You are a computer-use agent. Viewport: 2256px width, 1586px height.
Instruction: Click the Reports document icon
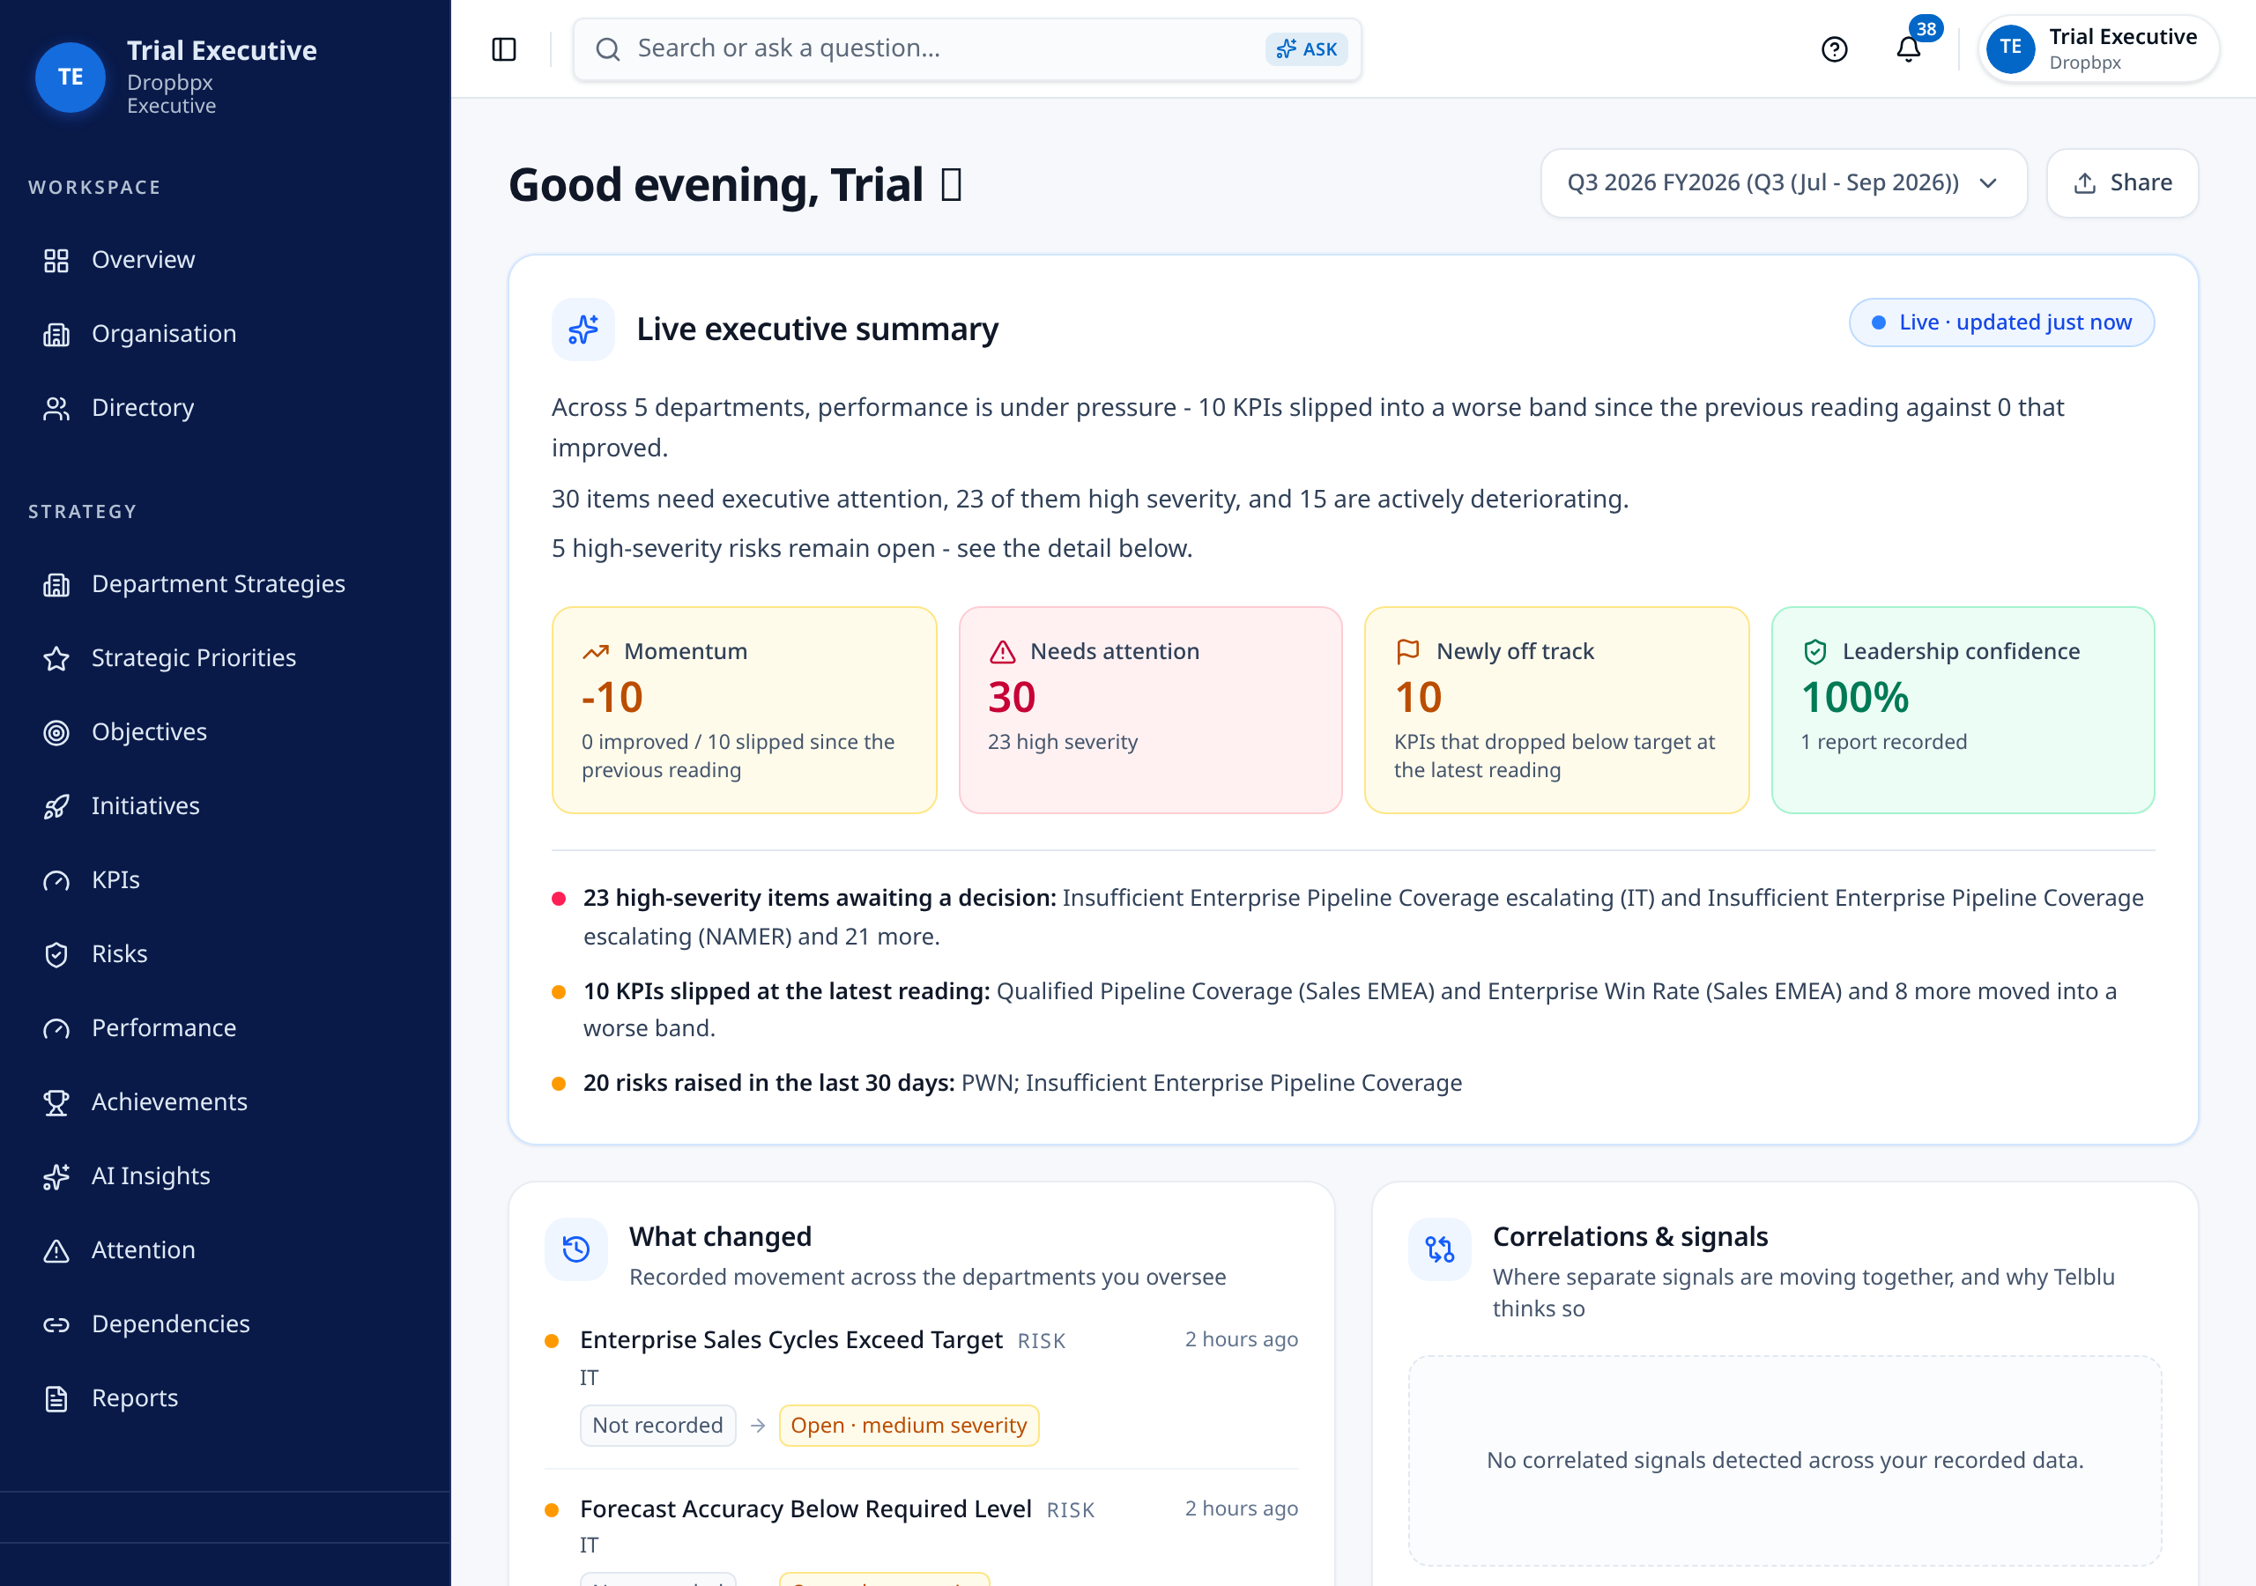[x=56, y=1398]
